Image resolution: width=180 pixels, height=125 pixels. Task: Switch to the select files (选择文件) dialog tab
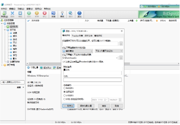88,36
